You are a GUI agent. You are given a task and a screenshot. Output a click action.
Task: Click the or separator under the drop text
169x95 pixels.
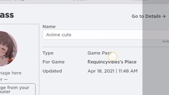(4, 79)
